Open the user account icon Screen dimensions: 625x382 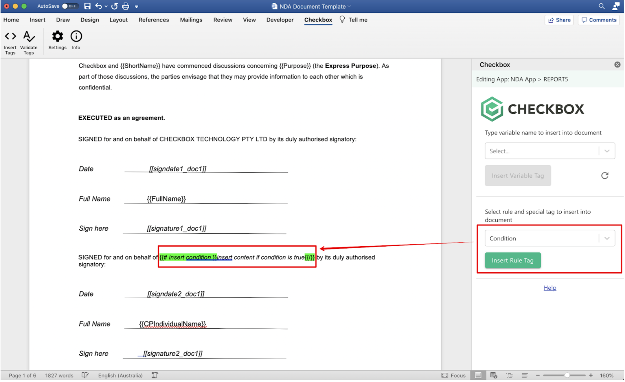pos(615,6)
